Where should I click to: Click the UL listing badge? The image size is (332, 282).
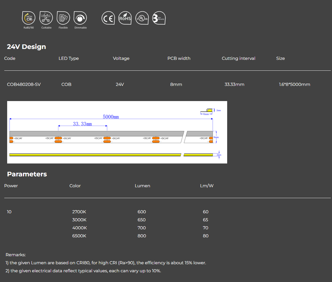142,18
